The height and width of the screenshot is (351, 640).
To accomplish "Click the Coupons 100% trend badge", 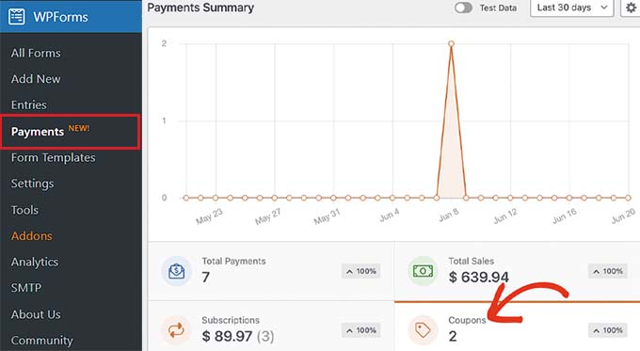I will [x=608, y=330].
